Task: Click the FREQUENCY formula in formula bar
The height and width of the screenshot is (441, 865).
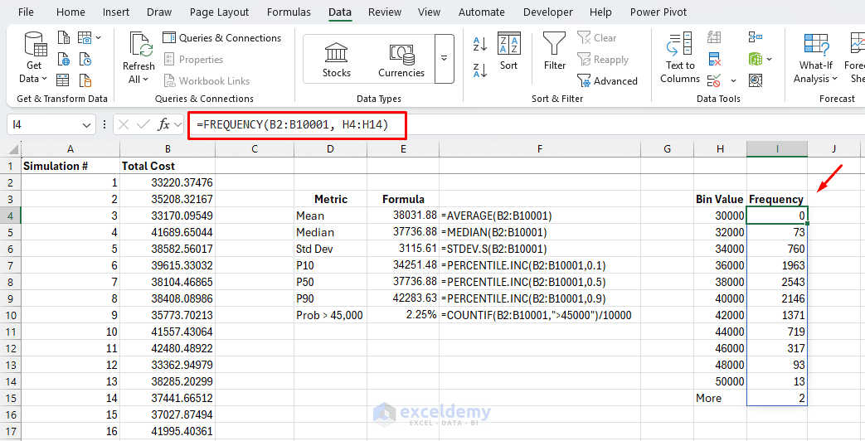Action: pos(293,124)
